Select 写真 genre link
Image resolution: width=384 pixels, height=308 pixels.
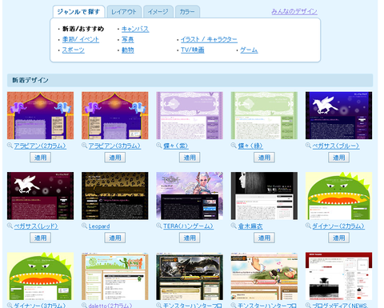[x=128, y=39]
